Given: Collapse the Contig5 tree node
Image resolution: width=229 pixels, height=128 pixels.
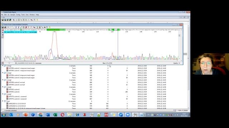Looking at the screenshot, I should (x=3, y=87).
